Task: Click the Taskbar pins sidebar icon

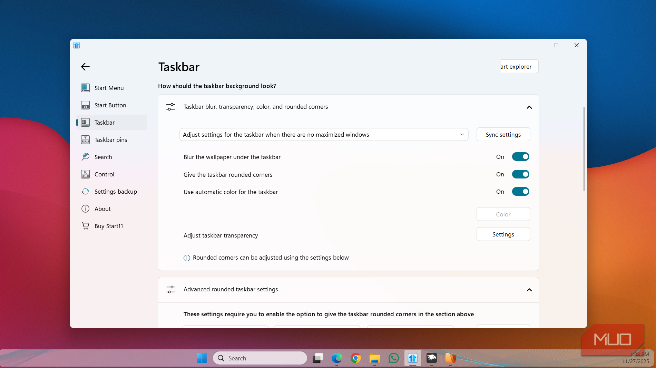Action: 85,140
